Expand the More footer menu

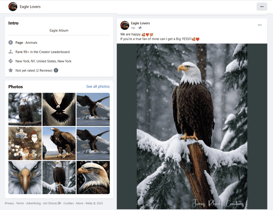[80, 203]
